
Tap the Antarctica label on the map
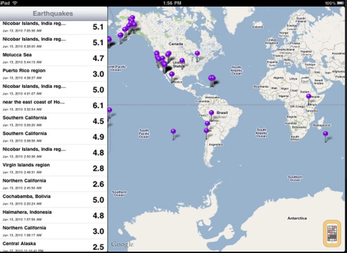[297, 218]
